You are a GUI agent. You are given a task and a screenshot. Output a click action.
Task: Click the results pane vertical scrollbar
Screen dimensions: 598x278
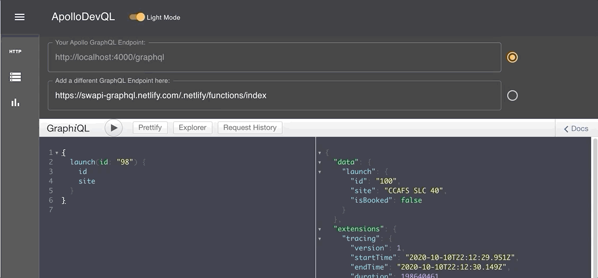(x=595, y=207)
